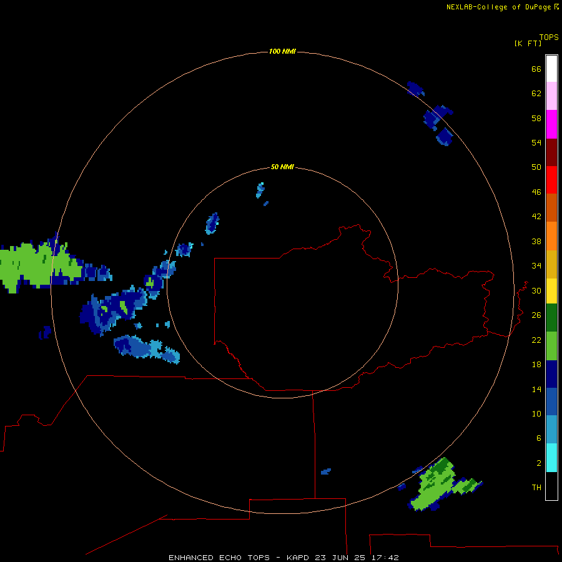Click the bright red band near 46

[551, 180]
